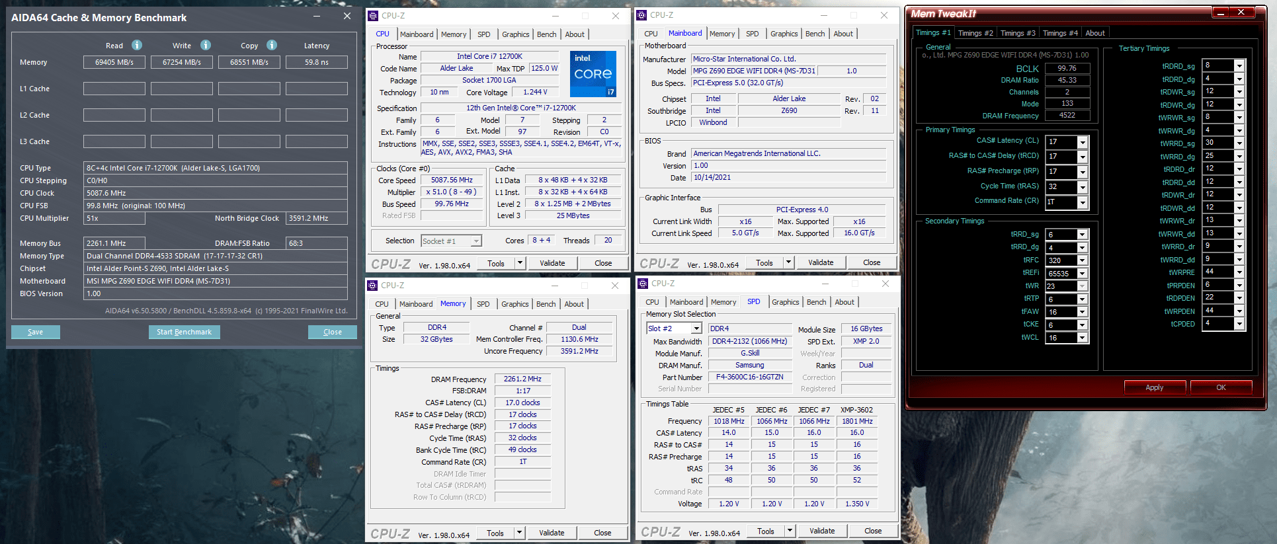
Task: Click the BIOS Date value 10/14/2021
Action: [788, 177]
